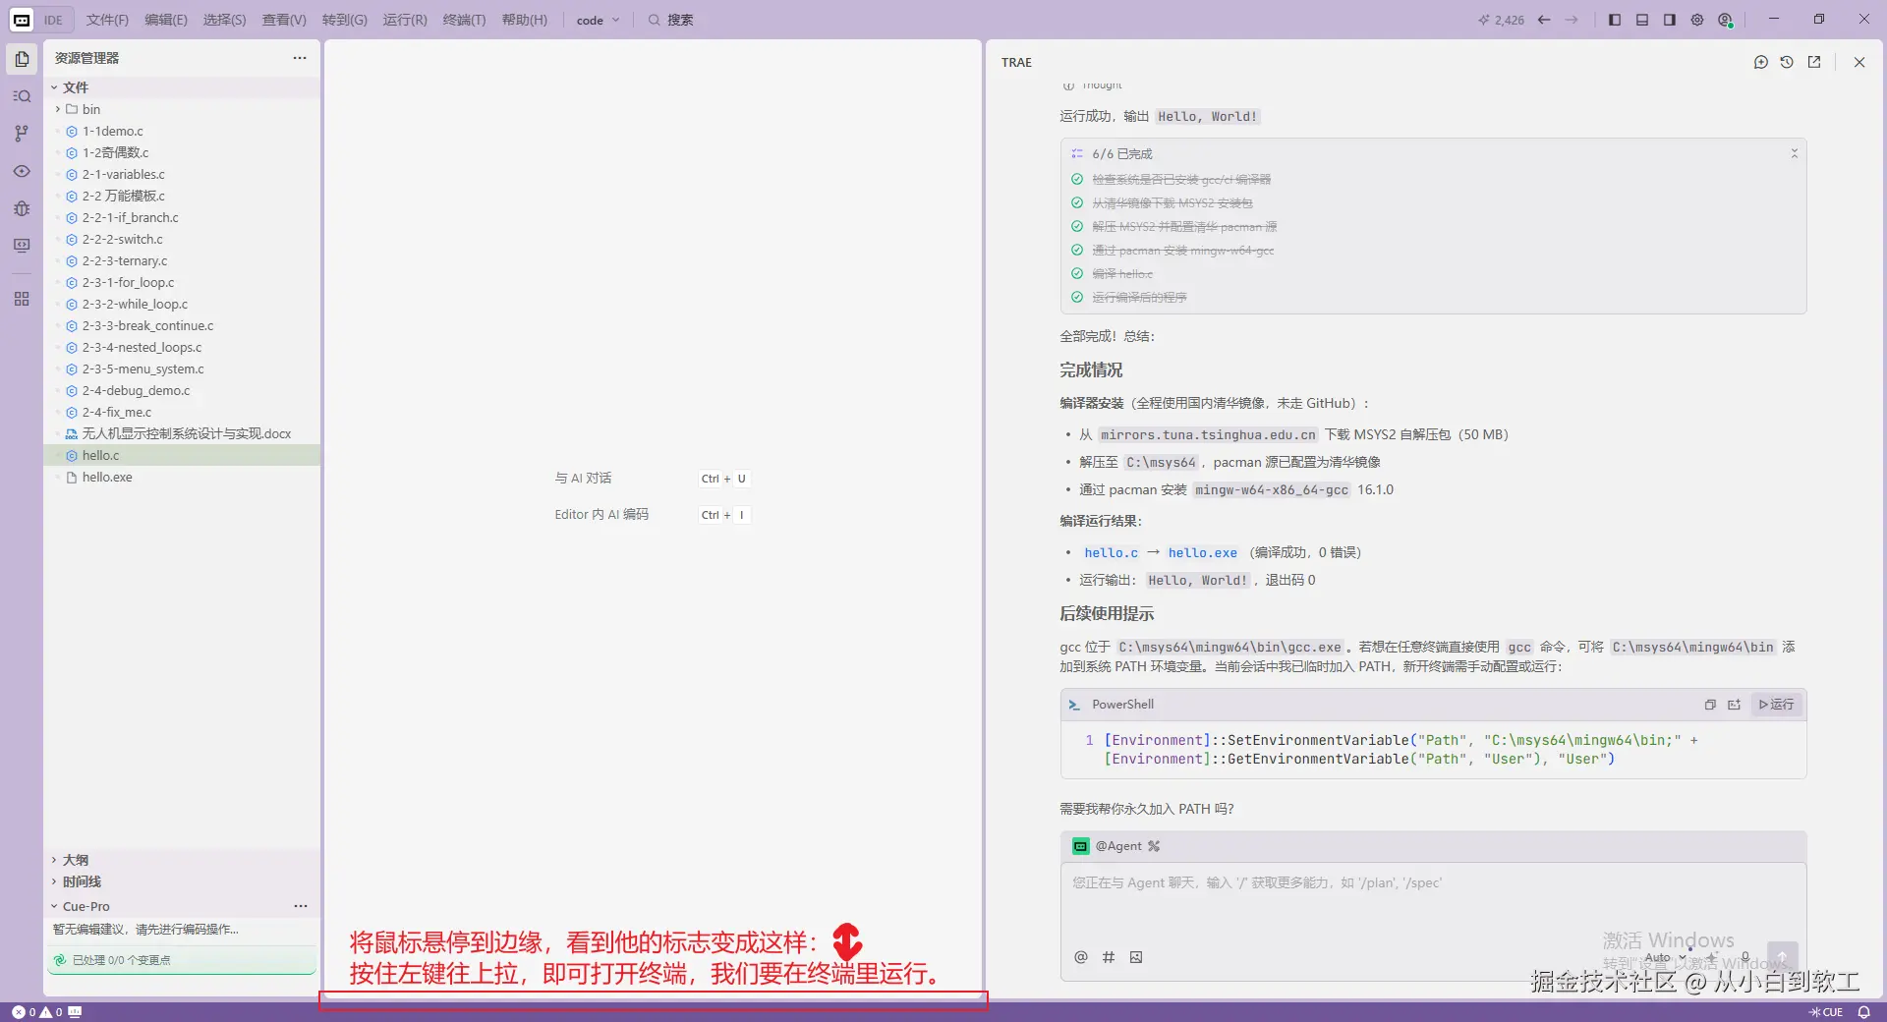1887x1022 pixels.
Task: Toggle the bottom panel layout
Action: [1642, 20]
